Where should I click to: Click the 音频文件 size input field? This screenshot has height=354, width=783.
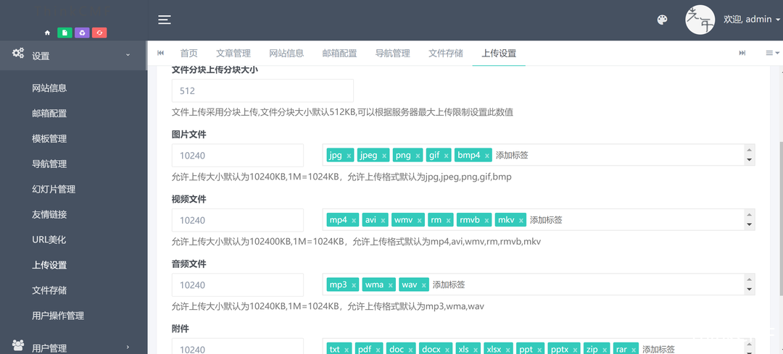coord(238,285)
